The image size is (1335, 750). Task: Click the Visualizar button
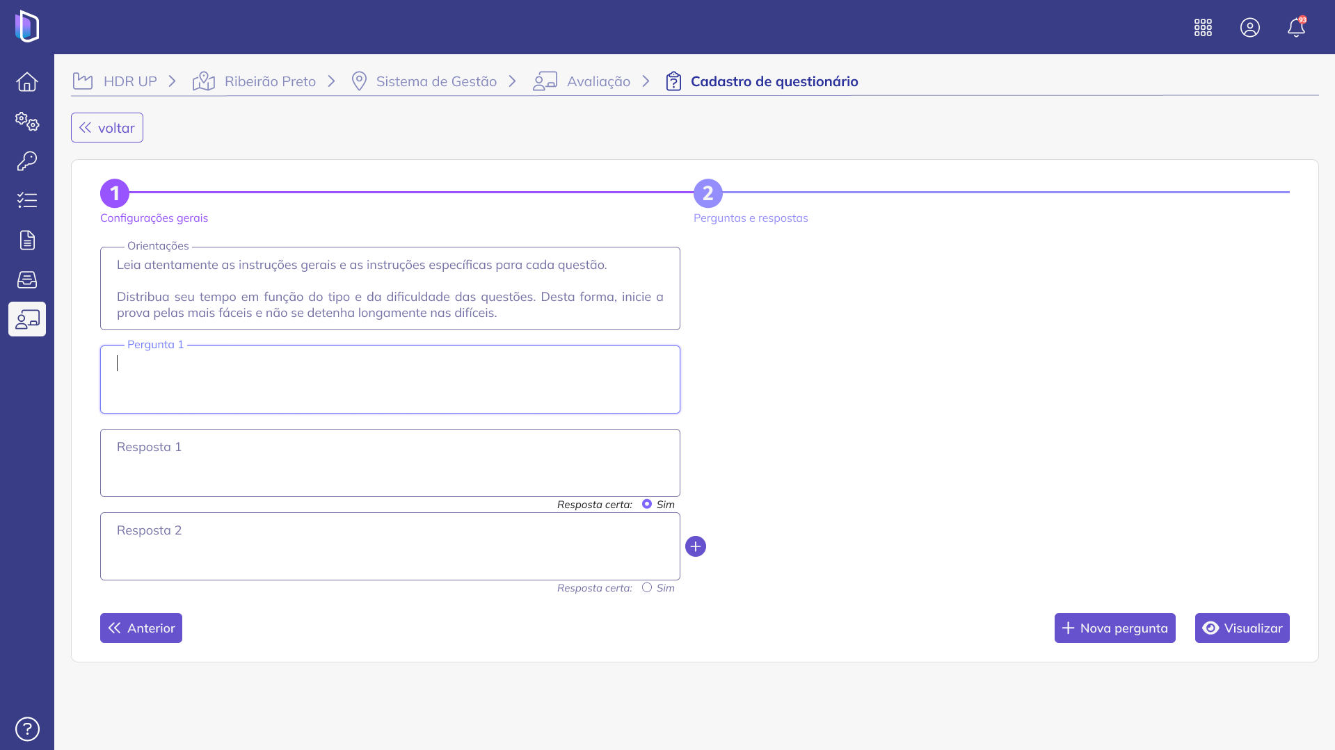click(1242, 628)
